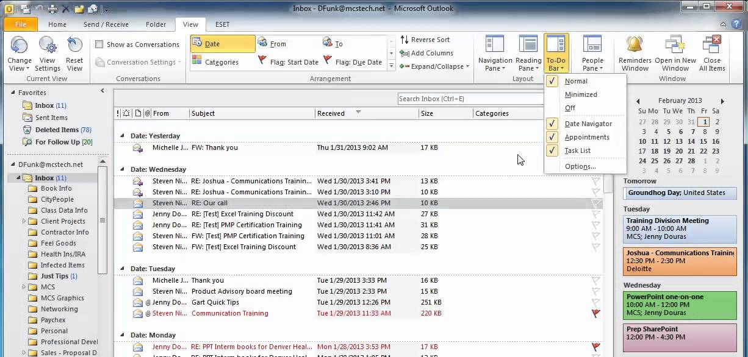The image size is (748, 357).
Task: Click Add Columns
Action: 426,53
